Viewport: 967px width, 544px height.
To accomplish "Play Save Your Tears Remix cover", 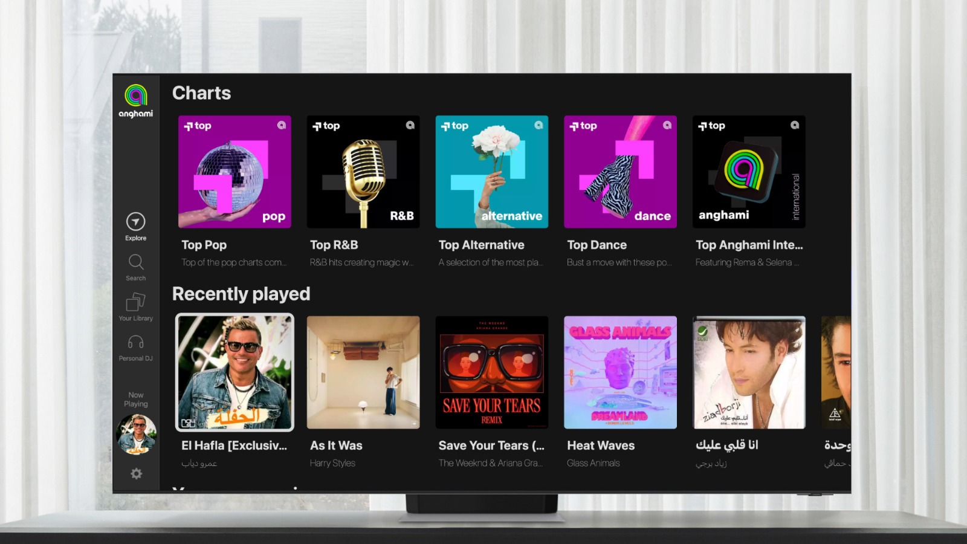I will point(491,372).
